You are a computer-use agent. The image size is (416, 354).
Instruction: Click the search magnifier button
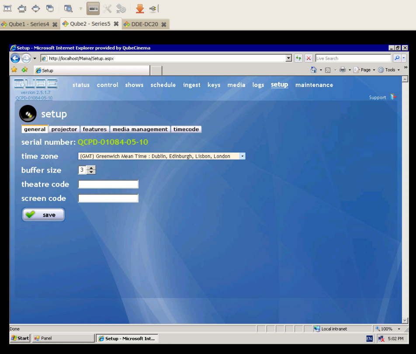pos(397,58)
